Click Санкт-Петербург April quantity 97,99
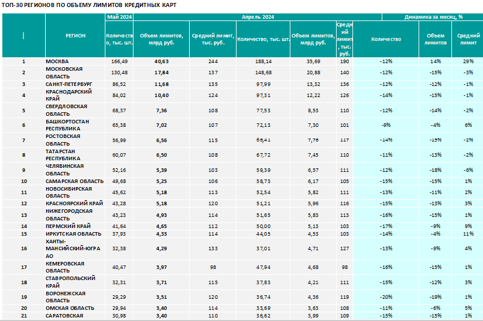483x321 pixels. (263, 84)
